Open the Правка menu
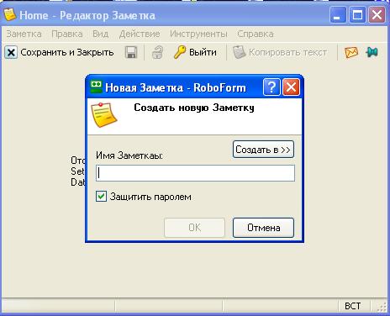The height and width of the screenshot is (316, 390). pyautogui.click(x=67, y=34)
